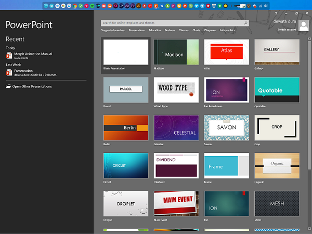The height and width of the screenshot is (234, 312).
Task: Click the Open Other Presentations folder icon
Action: coord(8,86)
